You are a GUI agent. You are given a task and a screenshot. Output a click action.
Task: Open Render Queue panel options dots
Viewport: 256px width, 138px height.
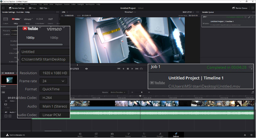coord(253,12)
